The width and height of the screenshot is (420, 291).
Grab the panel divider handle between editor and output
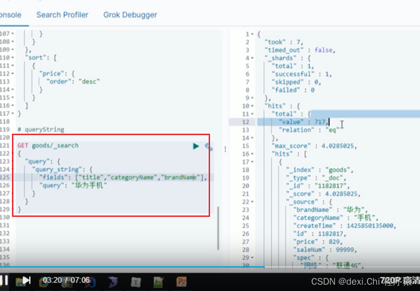(x=225, y=149)
